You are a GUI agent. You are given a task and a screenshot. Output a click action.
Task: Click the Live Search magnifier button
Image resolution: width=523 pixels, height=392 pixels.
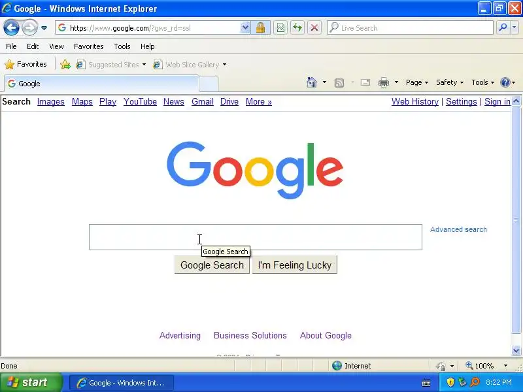[x=503, y=27]
